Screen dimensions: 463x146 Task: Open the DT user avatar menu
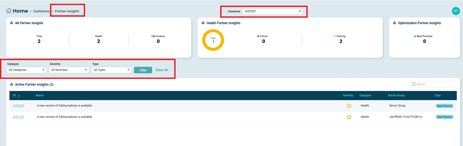pos(456,11)
